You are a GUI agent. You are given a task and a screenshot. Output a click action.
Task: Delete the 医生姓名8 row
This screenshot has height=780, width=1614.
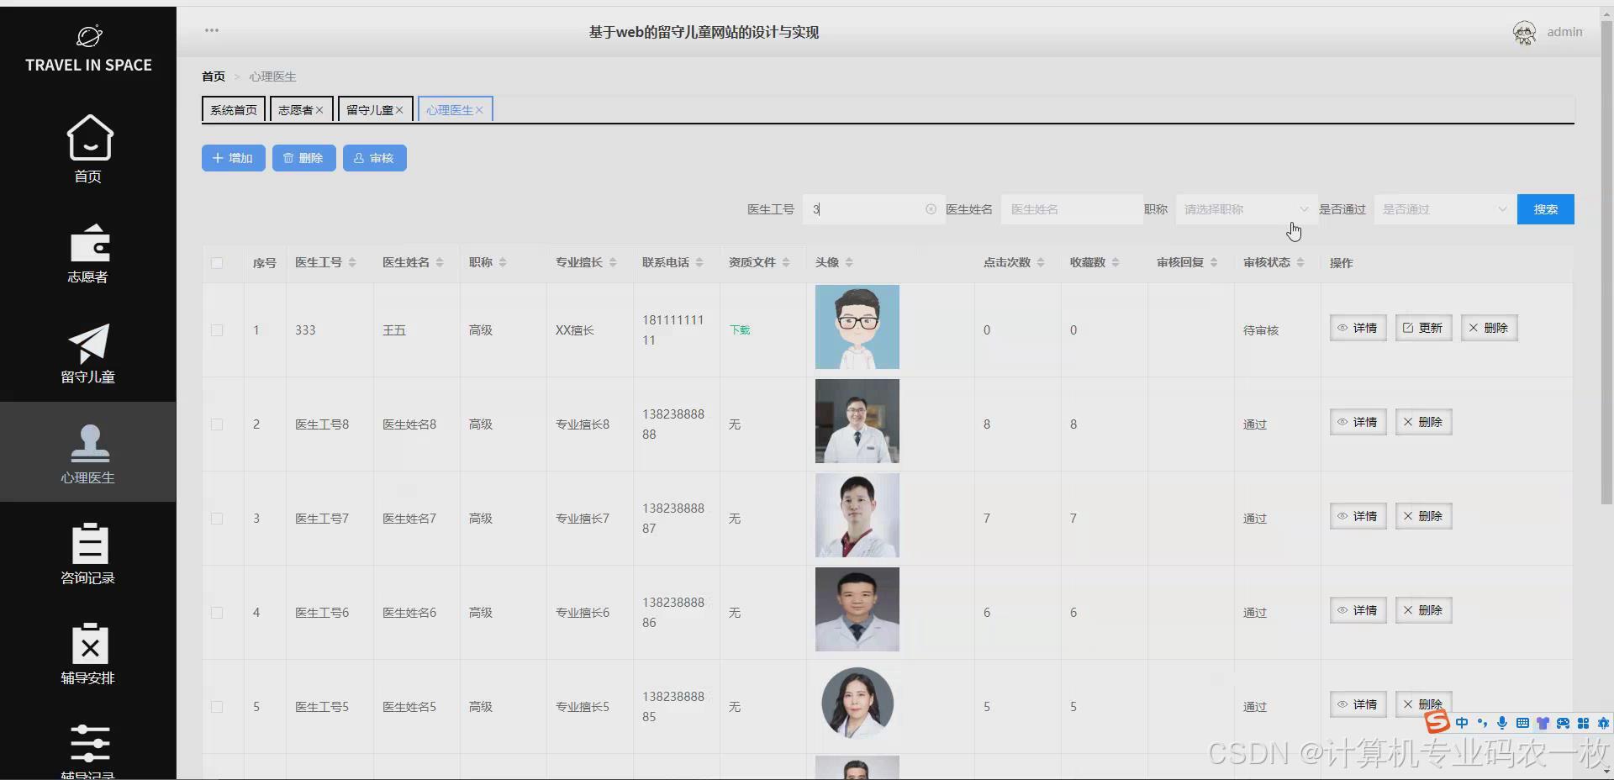pos(1423,422)
